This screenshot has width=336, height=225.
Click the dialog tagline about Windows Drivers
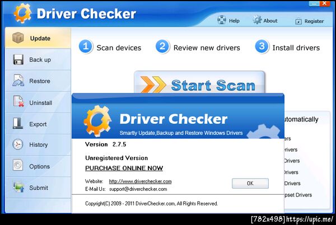click(x=181, y=133)
